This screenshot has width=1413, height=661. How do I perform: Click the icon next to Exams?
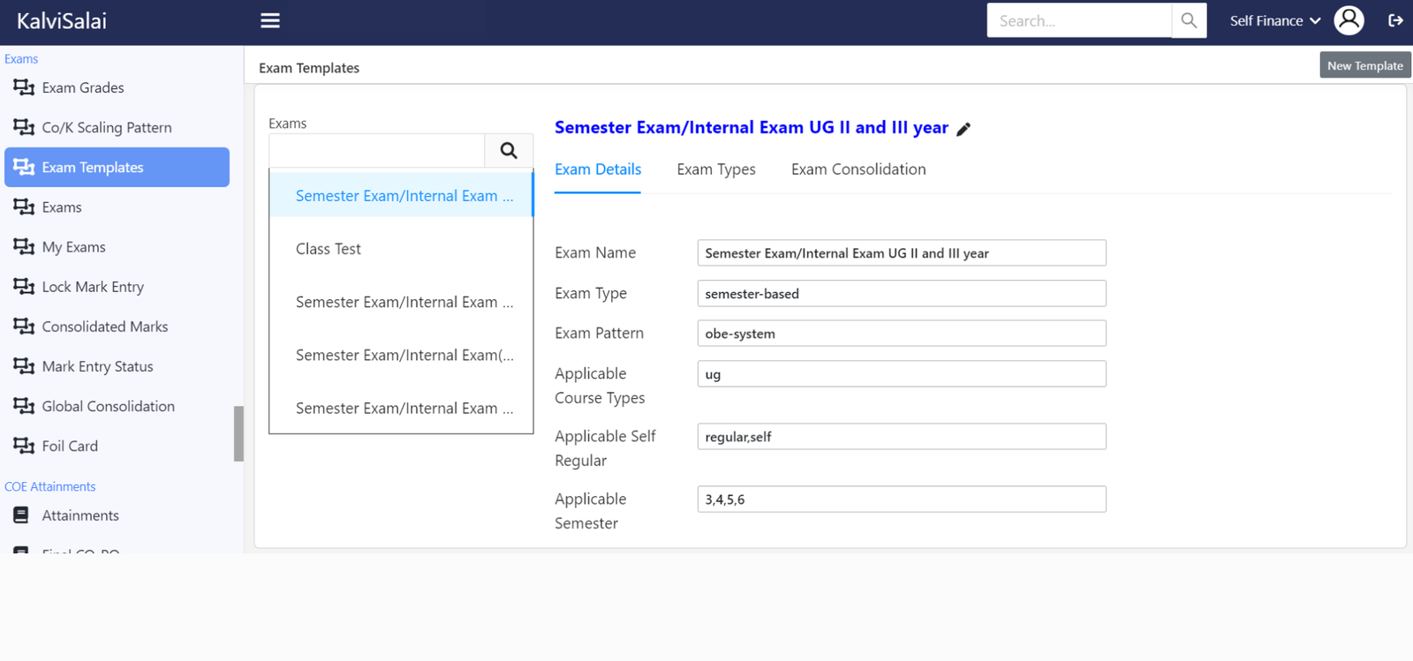tap(24, 207)
